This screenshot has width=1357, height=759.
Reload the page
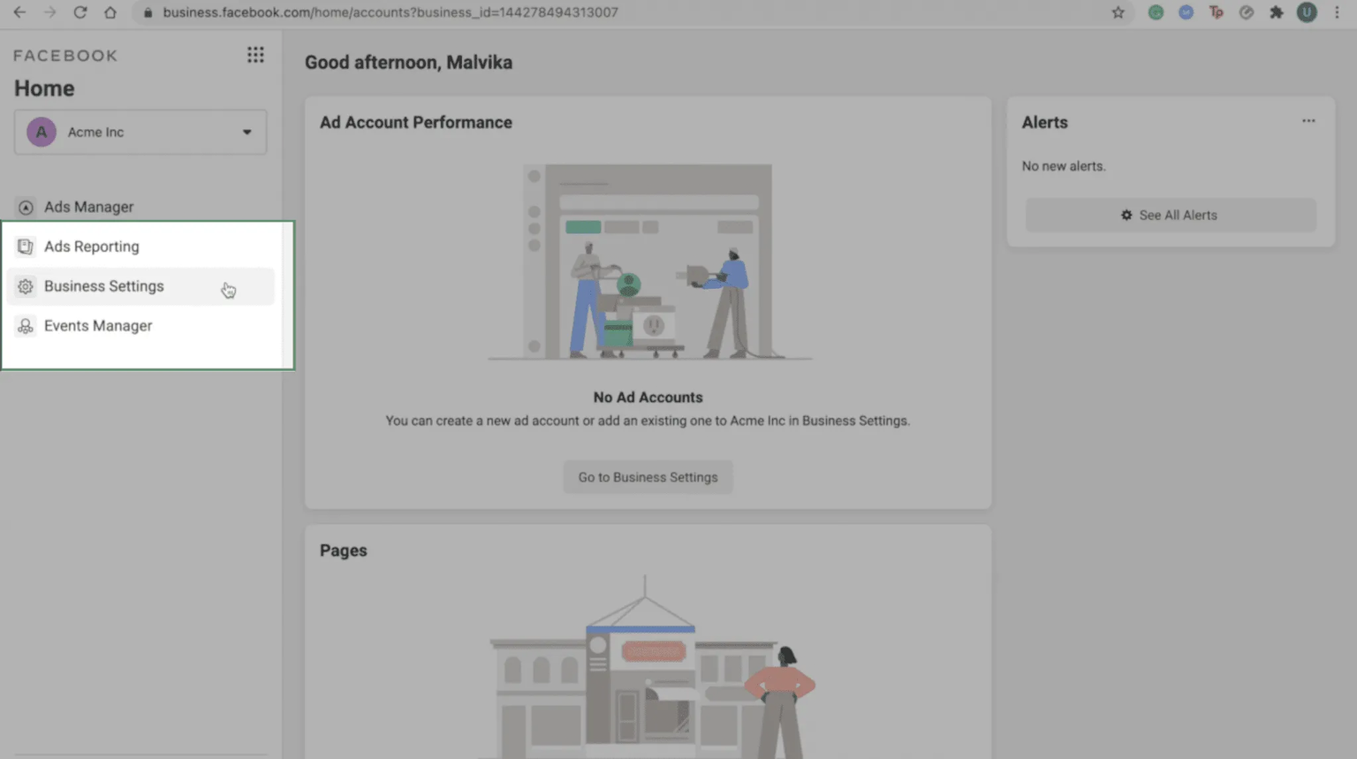[80, 12]
